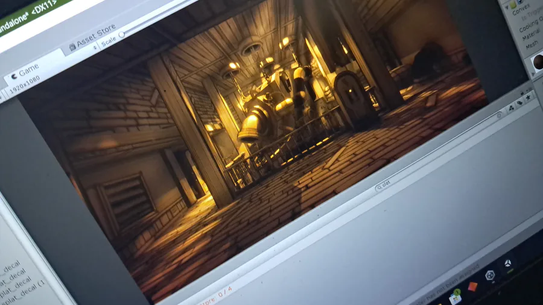Click the orange square taskbar icon

point(472,286)
